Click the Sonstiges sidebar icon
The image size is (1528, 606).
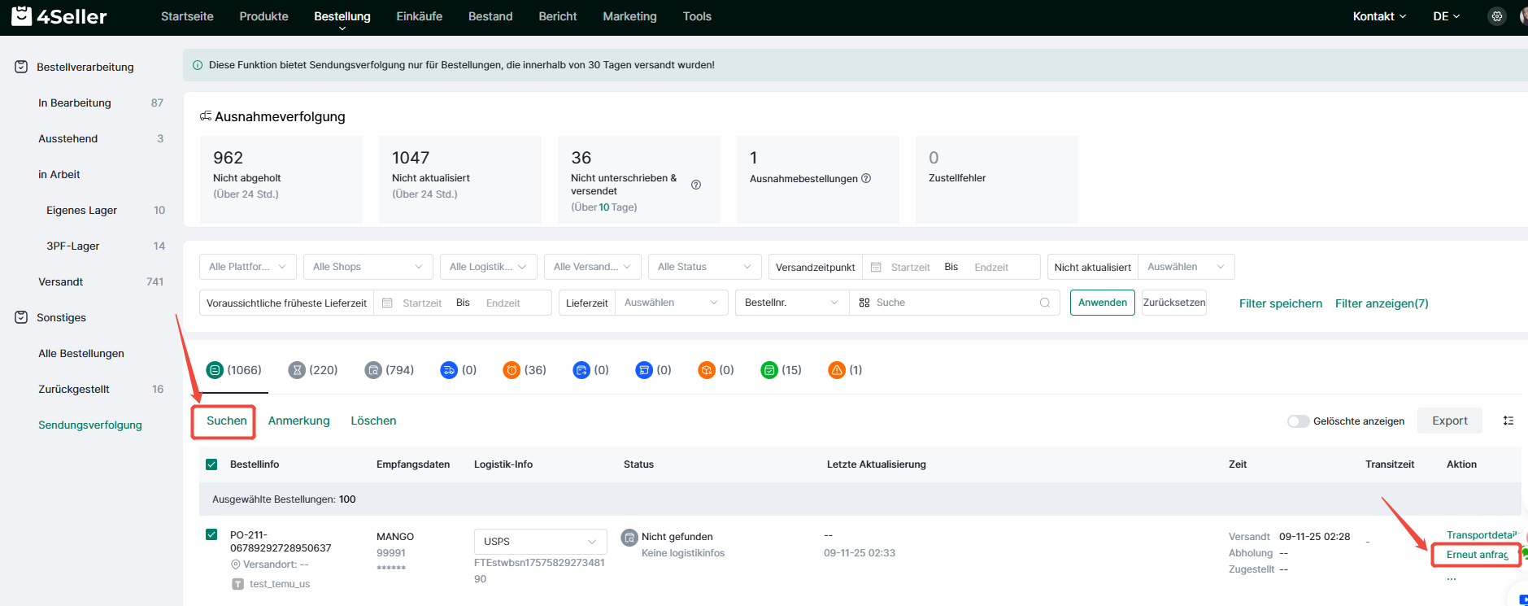click(21, 317)
